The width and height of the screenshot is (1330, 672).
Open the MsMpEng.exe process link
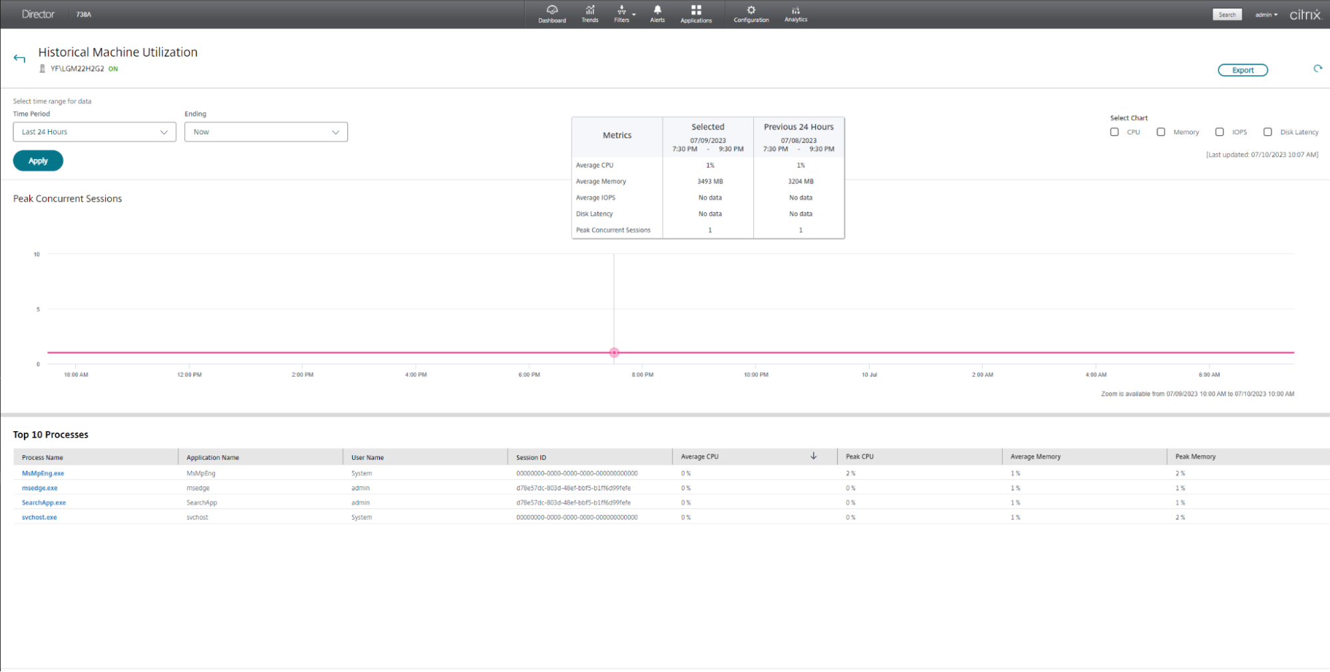pos(43,473)
